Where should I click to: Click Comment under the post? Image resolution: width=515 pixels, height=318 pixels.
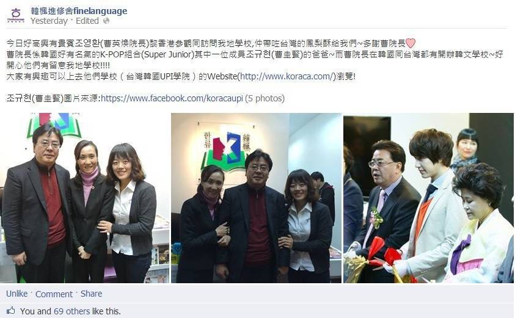[x=54, y=294]
